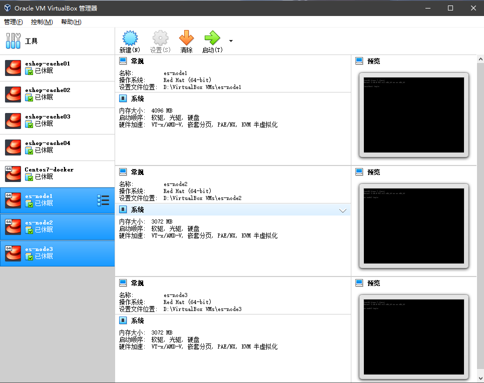Click text 'eshop-cache02'
This screenshot has height=383, width=484.
point(48,90)
